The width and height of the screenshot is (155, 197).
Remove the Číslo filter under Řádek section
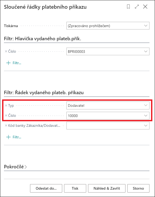point(6,115)
